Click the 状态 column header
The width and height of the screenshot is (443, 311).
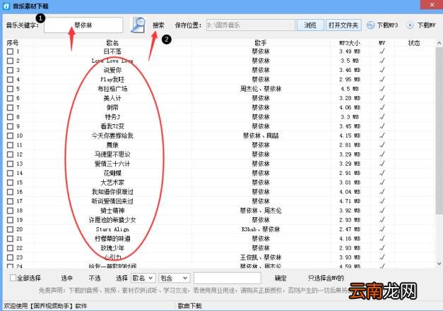pos(414,43)
